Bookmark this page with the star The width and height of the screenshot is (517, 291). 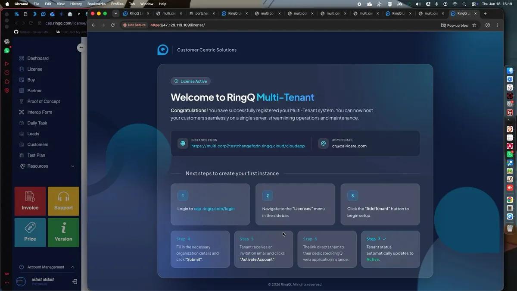(x=474, y=25)
